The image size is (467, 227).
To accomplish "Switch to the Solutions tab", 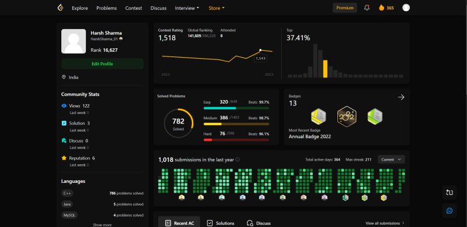I will tap(221, 223).
